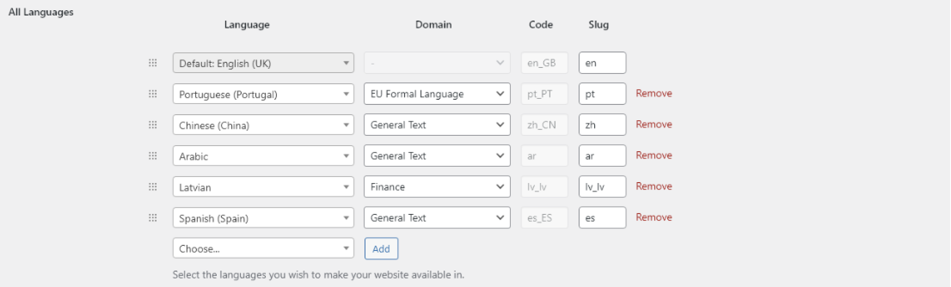The width and height of the screenshot is (951, 287).
Task: Click the Domain column header
Action: 433,24
